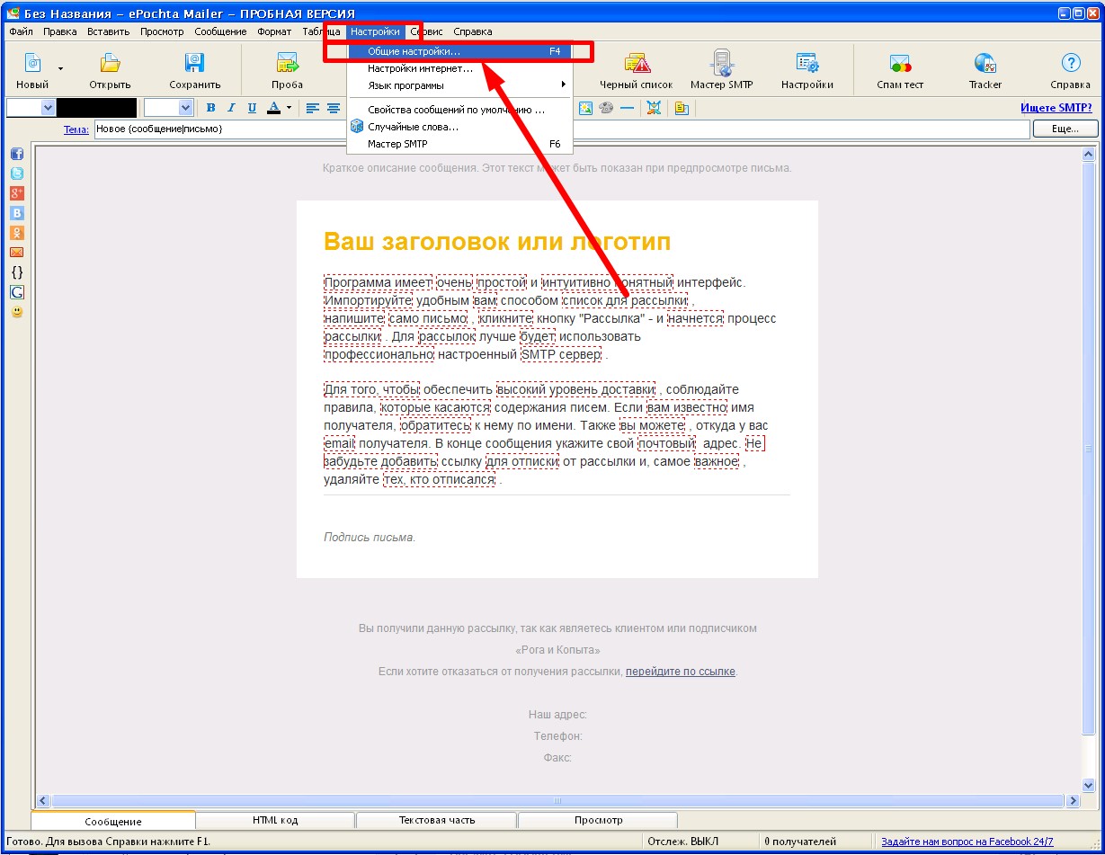Open the font size combo box
The width and height of the screenshot is (1105, 855).
(x=168, y=108)
